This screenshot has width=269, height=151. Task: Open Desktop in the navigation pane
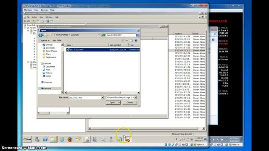click(49, 45)
